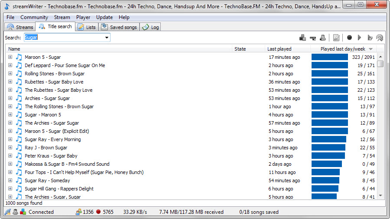Click the red recording dot next to 5765
Image resolution: width=390 pixels, height=219 pixels.
click(98, 212)
